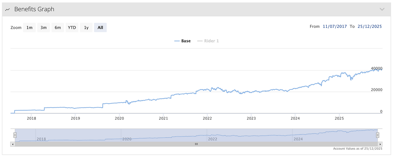Click the Account Values as of footnote
The height and width of the screenshot is (157, 393).
[358, 149]
